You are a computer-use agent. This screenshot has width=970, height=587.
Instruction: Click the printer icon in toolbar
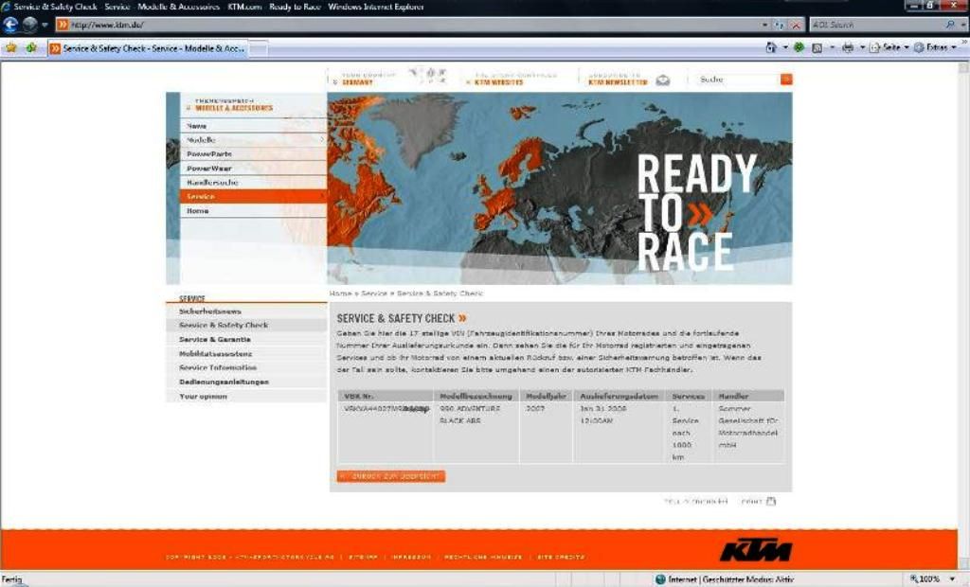coord(848,47)
